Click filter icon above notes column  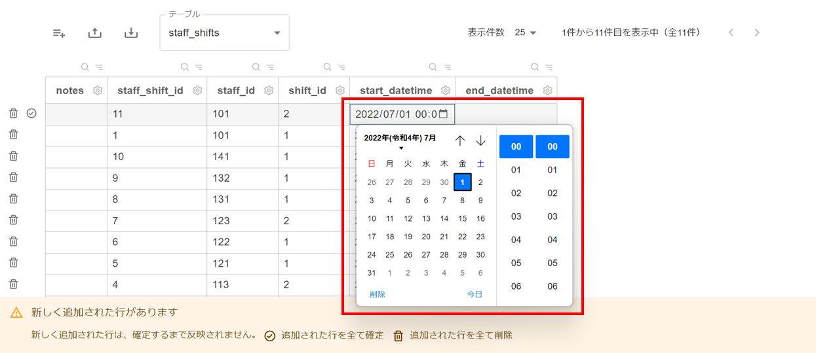[x=99, y=67]
